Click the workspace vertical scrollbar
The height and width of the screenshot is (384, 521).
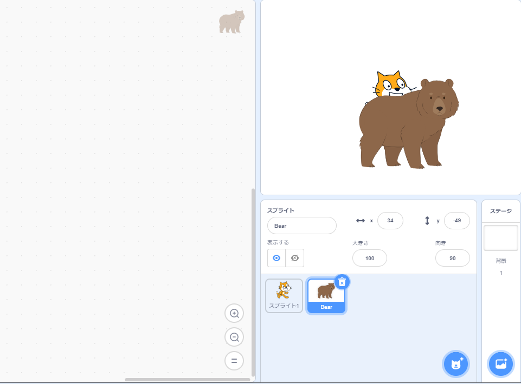pos(253,282)
